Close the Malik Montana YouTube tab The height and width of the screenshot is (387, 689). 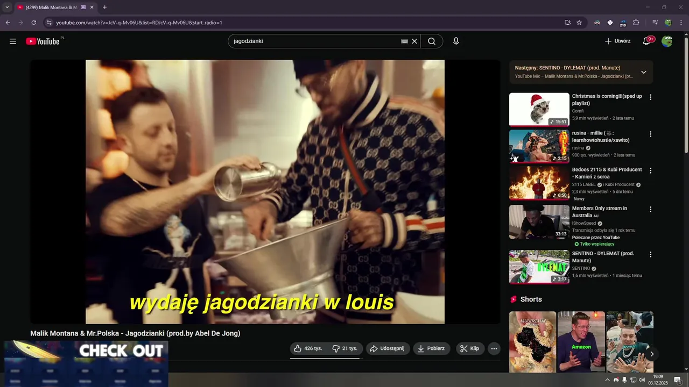[92, 8]
